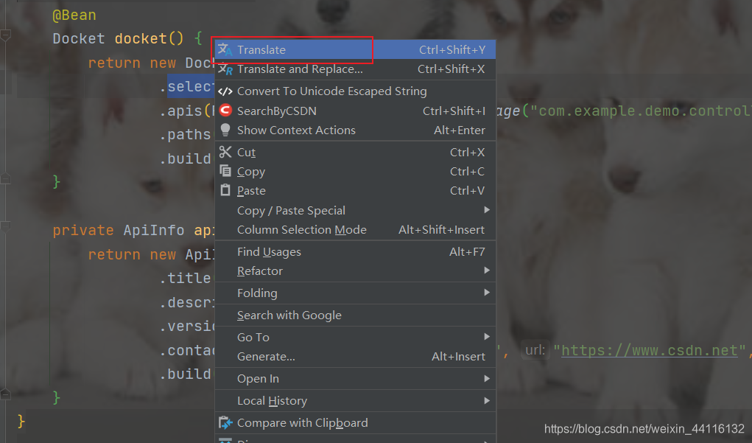Click the .contac code line

(186, 350)
